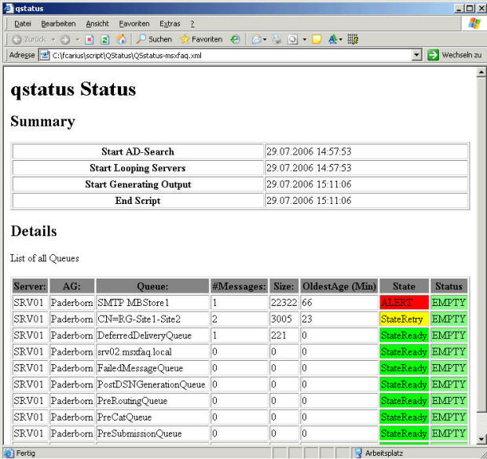
Task: Open the Favoriten star toolbar button
Action: pyautogui.click(x=201, y=39)
